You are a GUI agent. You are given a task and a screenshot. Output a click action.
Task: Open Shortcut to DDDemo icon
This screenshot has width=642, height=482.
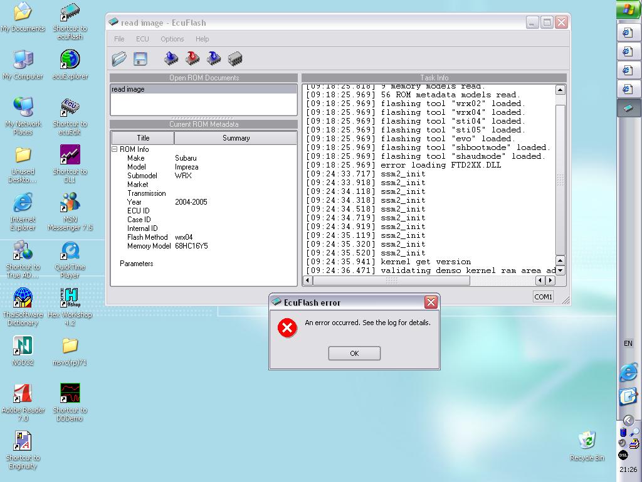click(70, 403)
